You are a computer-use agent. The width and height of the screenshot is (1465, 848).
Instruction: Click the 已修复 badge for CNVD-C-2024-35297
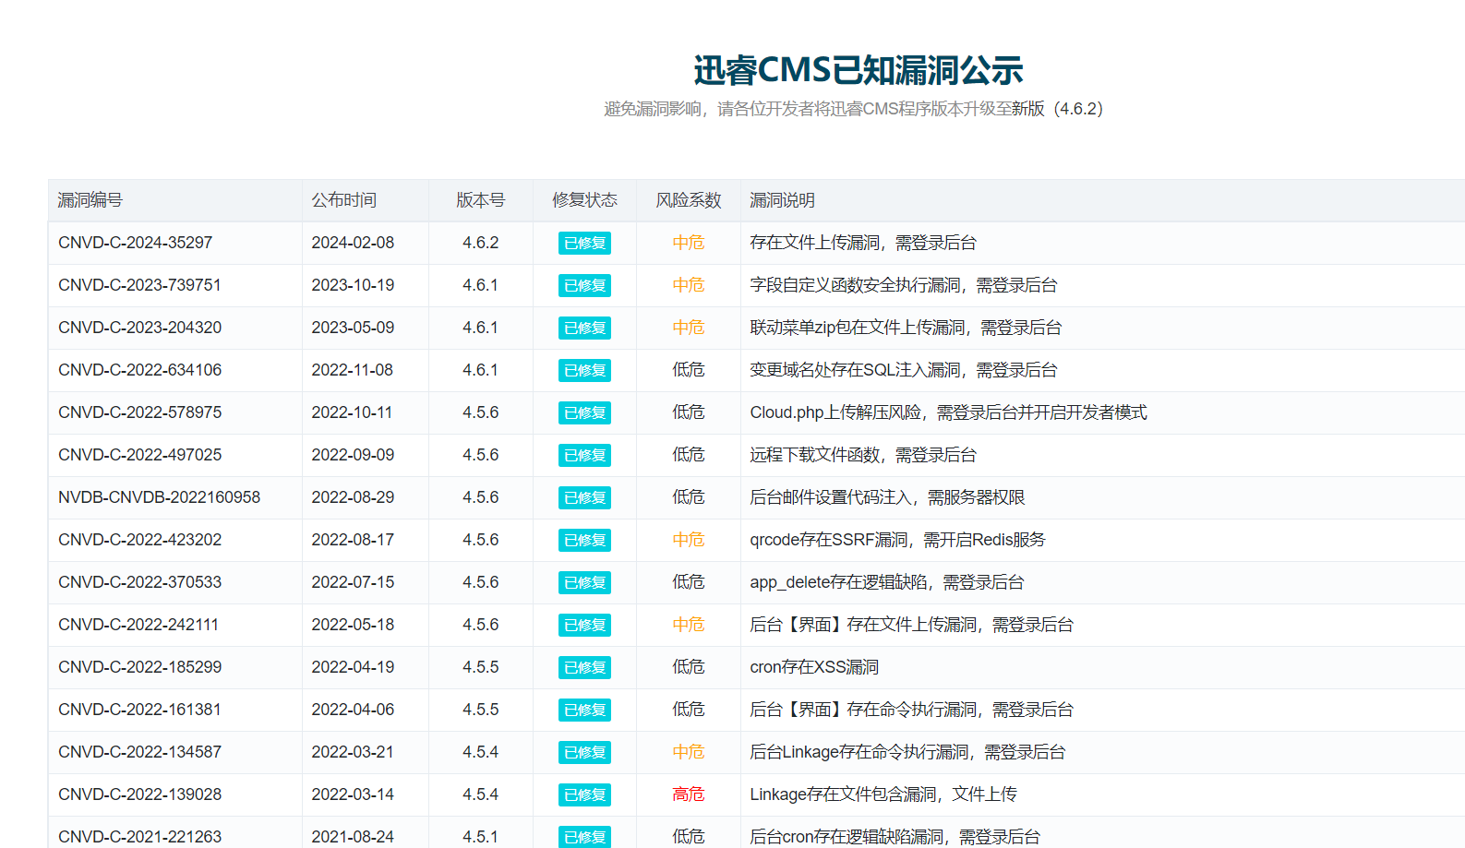584,243
